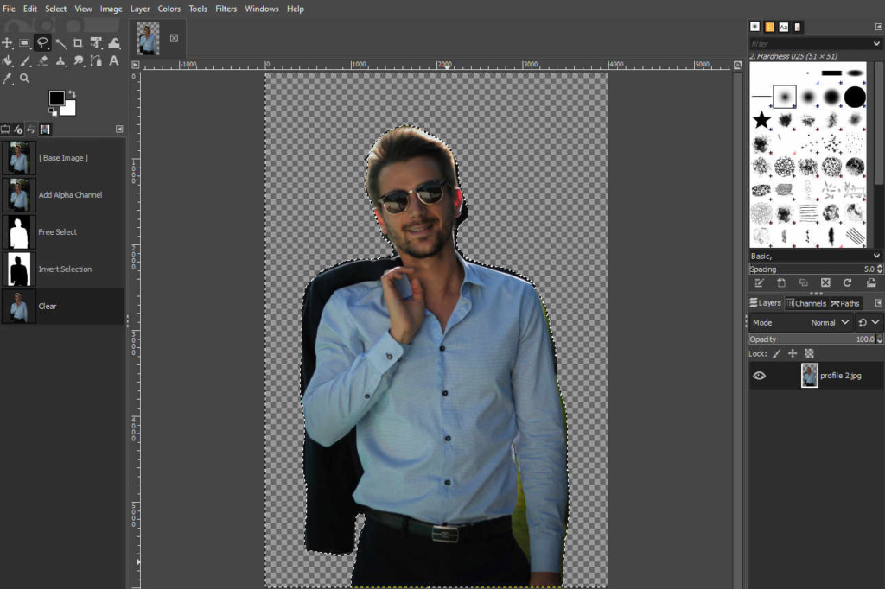The height and width of the screenshot is (589, 885).
Task: Select the Fuzzy Select magic wand tool
Action: (60, 42)
